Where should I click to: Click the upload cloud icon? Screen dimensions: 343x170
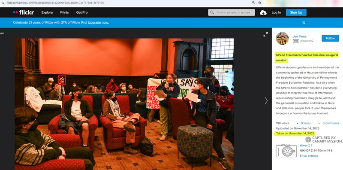[x=263, y=12]
